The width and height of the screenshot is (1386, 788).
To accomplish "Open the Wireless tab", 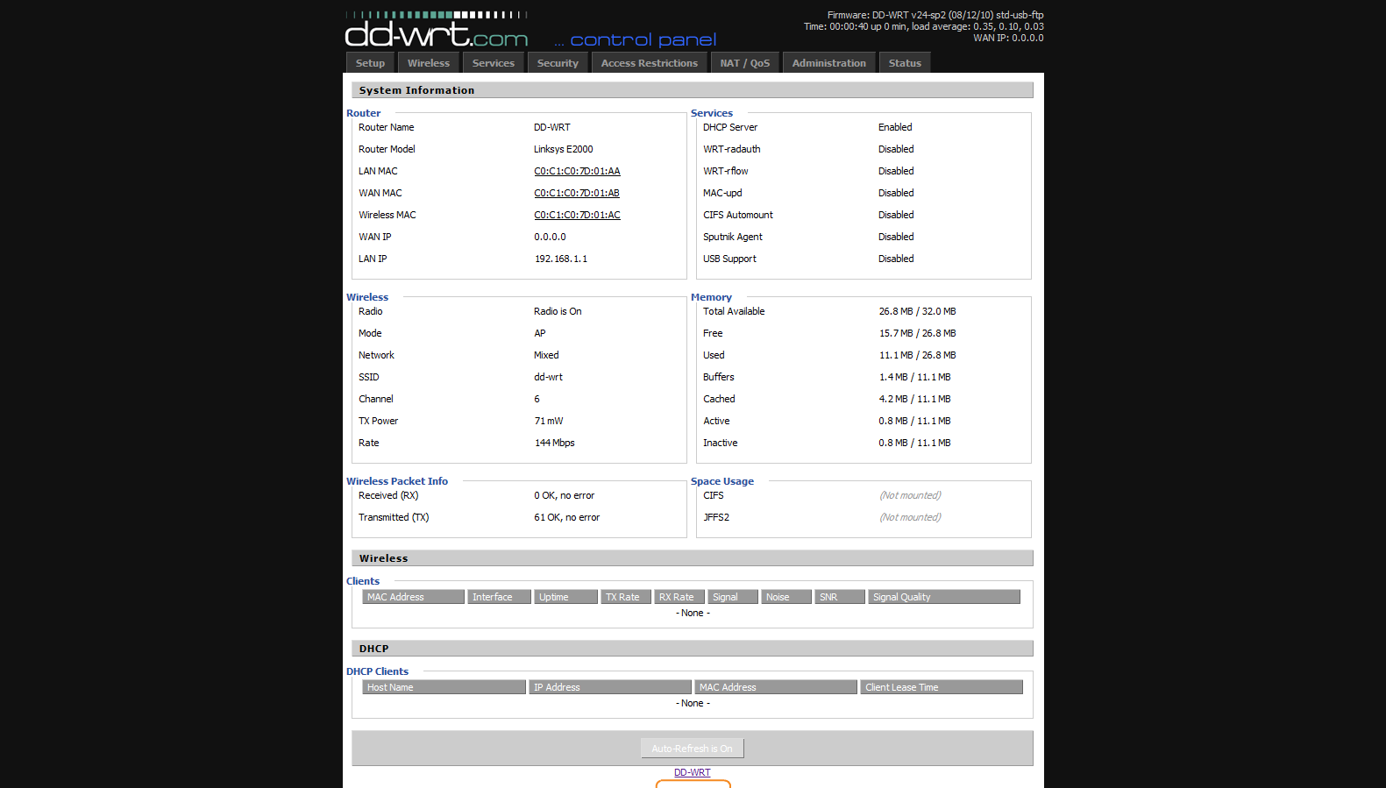I will tap(429, 63).
